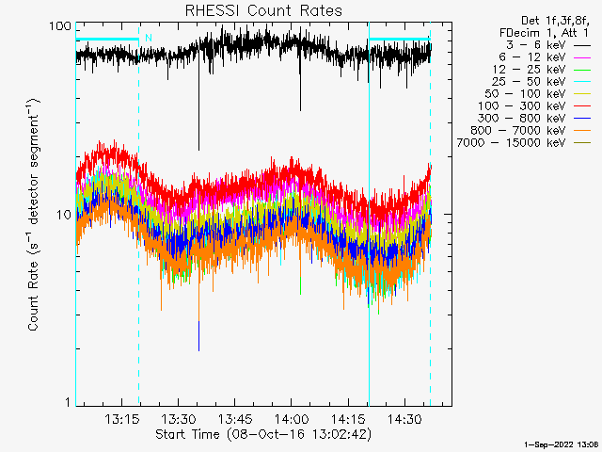Click the 14:15 time axis label
This screenshot has width=602, height=452.
coord(348,419)
